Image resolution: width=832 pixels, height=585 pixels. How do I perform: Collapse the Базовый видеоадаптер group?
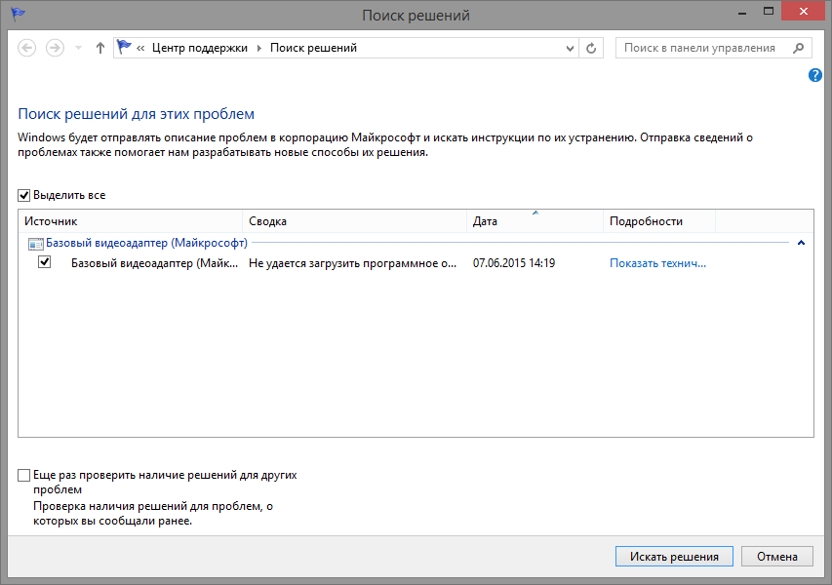tap(801, 243)
